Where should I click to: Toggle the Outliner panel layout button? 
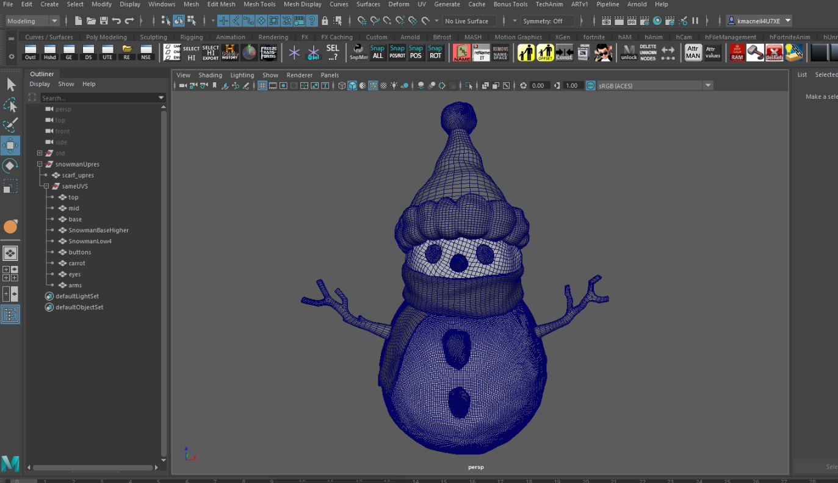coord(10,314)
